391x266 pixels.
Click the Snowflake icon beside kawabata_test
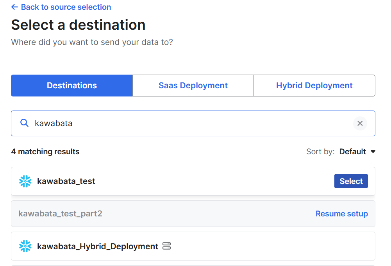point(25,181)
